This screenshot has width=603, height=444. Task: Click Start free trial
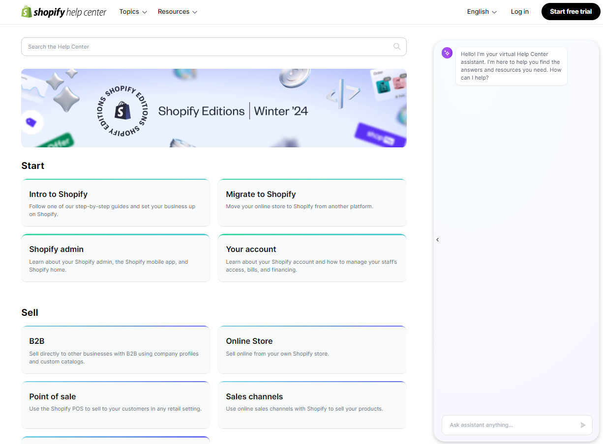(x=571, y=11)
